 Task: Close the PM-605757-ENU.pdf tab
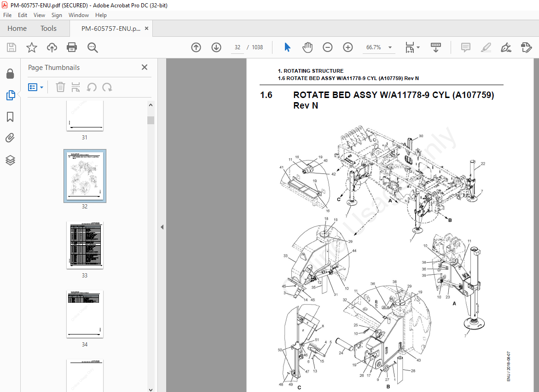tap(146, 29)
